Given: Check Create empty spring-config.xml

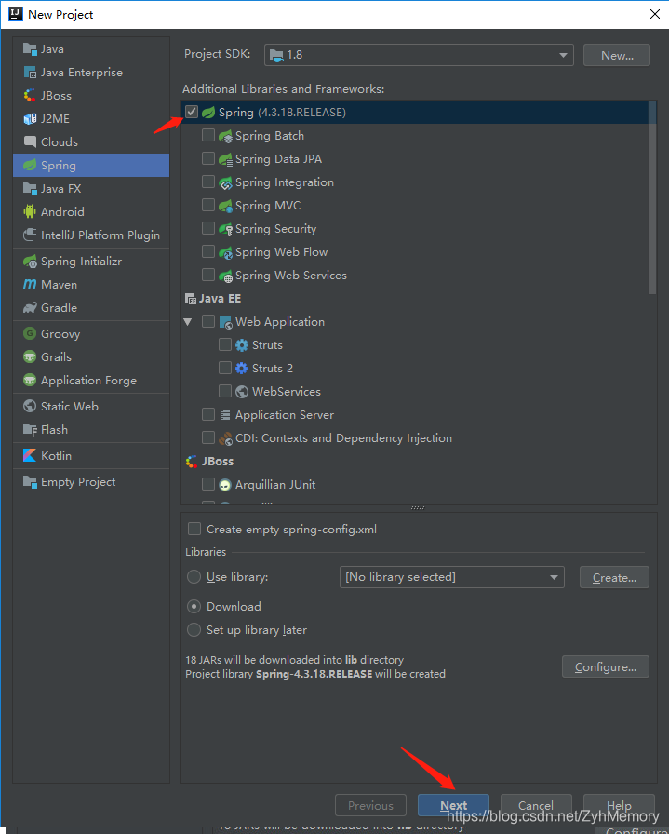Looking at the screenshot, I should (194, 529).
